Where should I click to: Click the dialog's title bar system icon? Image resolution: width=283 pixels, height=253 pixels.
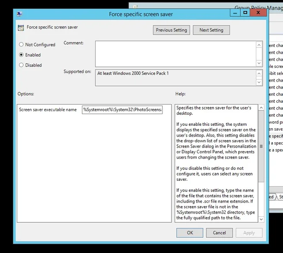19,14
